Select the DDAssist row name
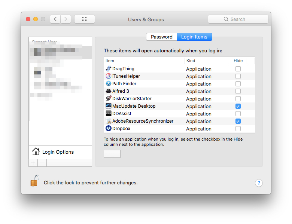292x224 pixels. pos(122,114)
